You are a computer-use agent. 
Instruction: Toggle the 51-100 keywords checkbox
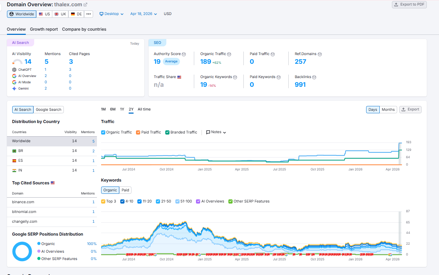pos(178,201)
